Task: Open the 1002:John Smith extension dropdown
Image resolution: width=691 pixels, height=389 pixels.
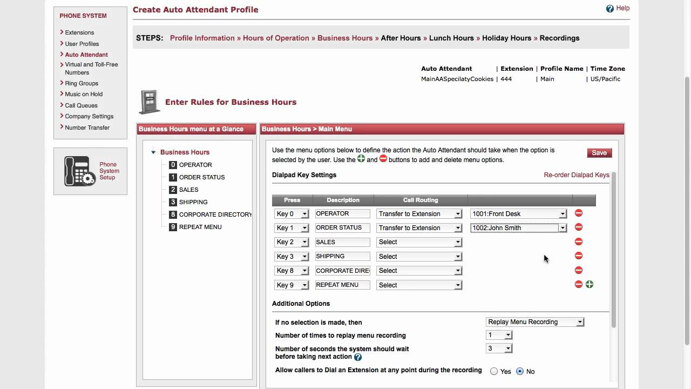Action: click(518, 228)
